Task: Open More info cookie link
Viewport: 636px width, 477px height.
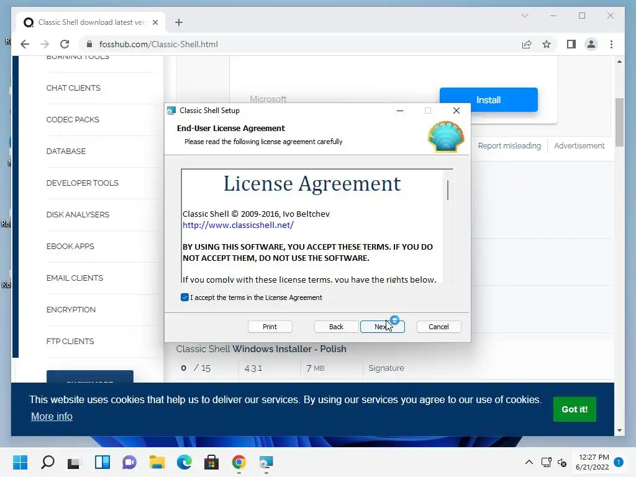Action: pyautogui.click(x=52, y=417)
